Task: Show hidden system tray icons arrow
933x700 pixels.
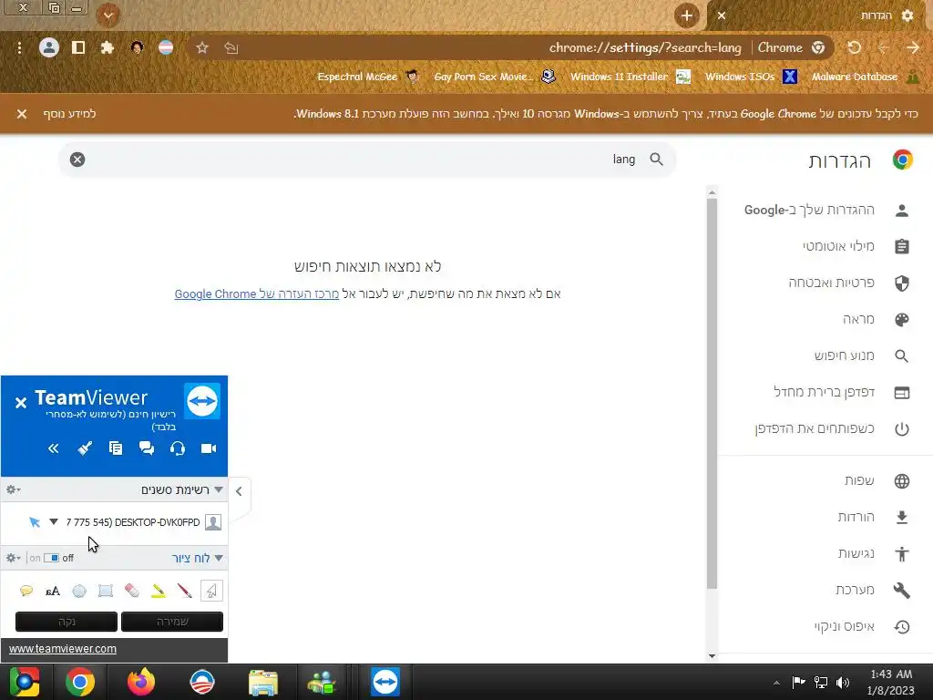Action: pos(776,683)
